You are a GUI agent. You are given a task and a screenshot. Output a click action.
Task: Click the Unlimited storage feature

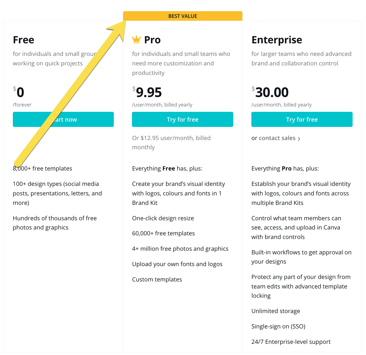point(276,311)
